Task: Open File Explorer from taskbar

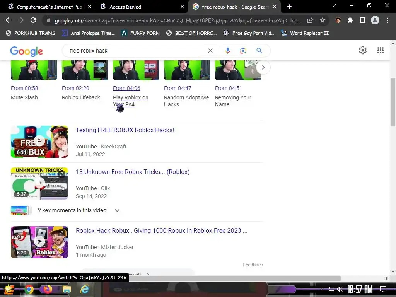Action: 67,289
